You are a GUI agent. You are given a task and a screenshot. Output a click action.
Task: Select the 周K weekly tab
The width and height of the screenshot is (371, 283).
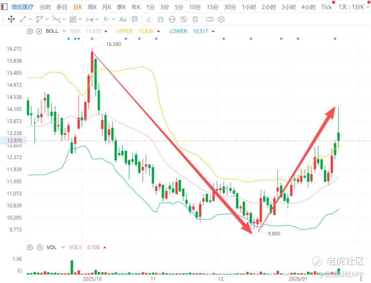[92, 7]
